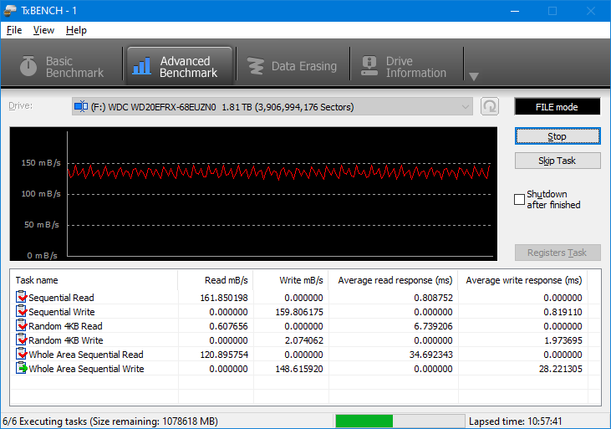Click the throughput graph area
The width and height of the screenshot is (611, 429).
(253, 193)
